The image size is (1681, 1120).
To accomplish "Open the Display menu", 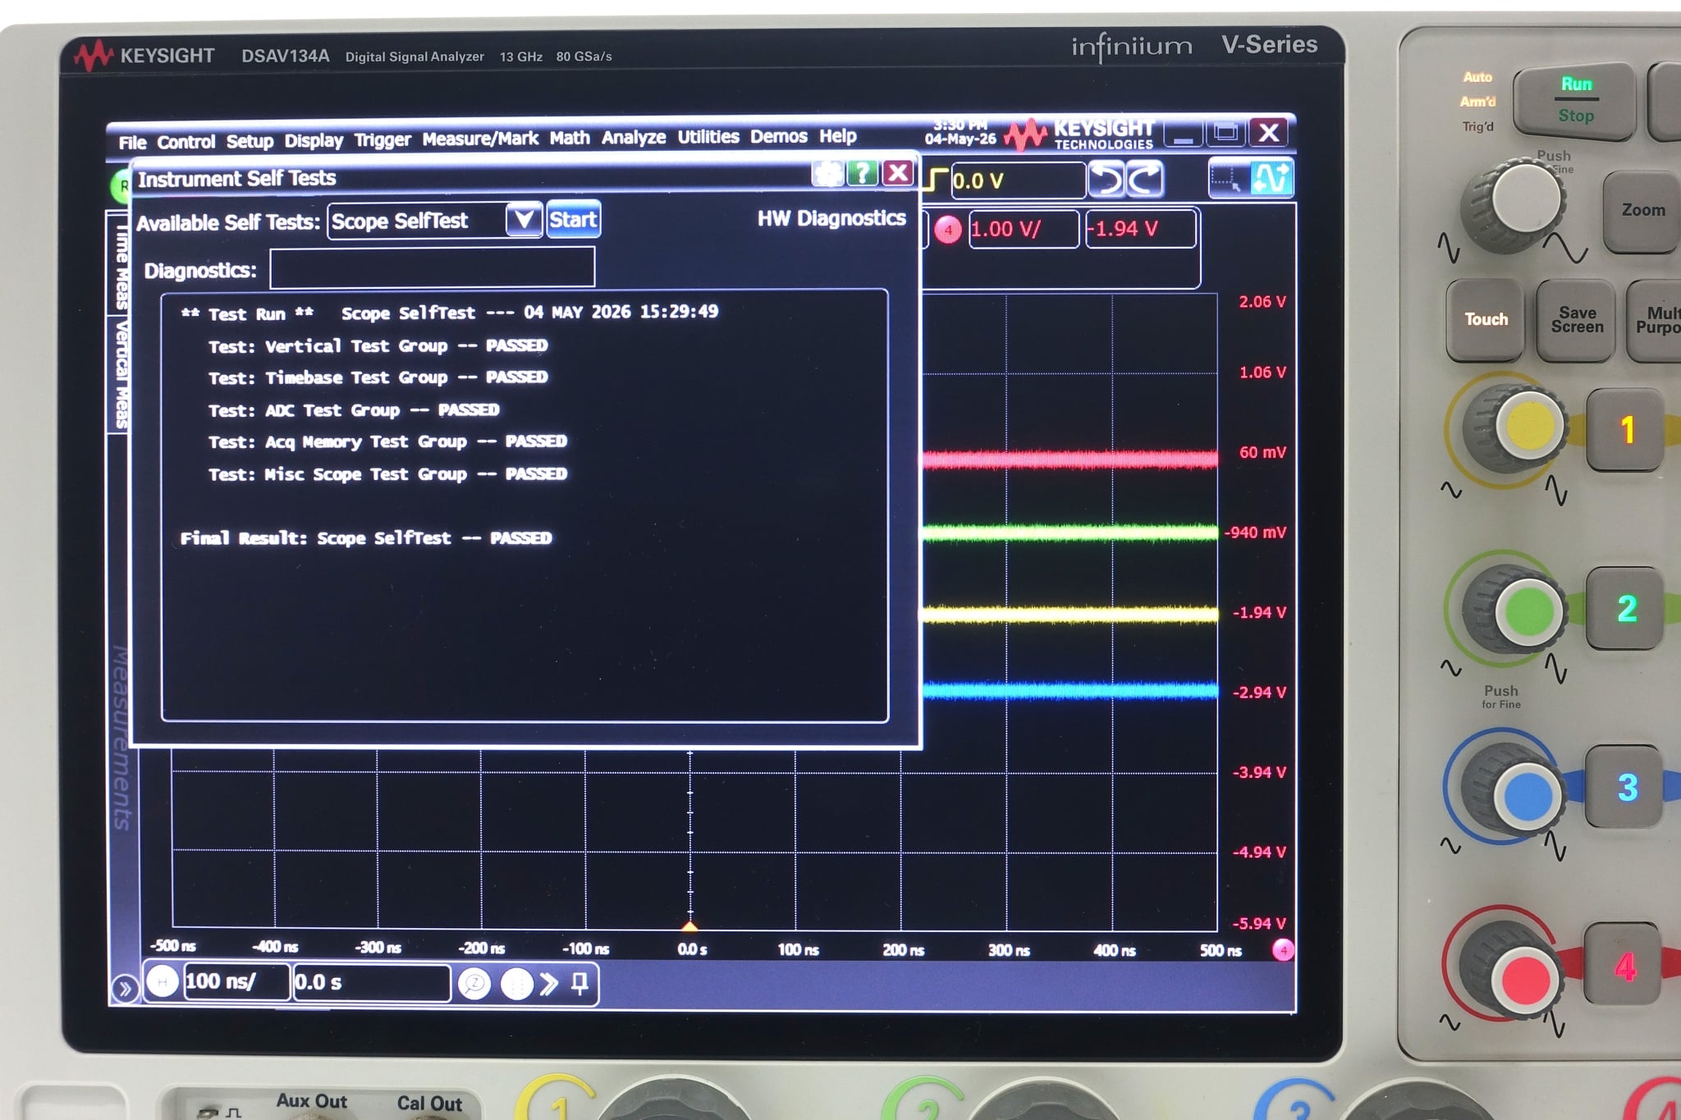I will pyautogui.click(x=314, y=140).
